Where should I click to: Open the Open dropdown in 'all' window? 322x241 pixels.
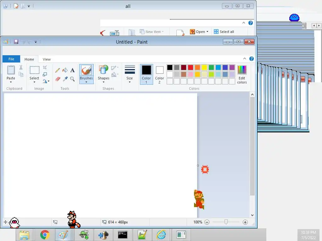pos(207,32)
